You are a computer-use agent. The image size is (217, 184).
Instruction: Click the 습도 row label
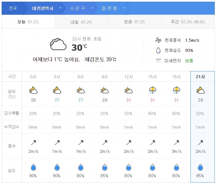[x=12, y=170]
